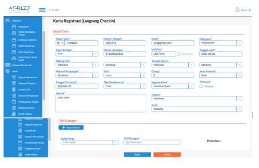Click the Check In sidebar icon
The width and height of the screenshot is (259, 168).
pos(8,20)
